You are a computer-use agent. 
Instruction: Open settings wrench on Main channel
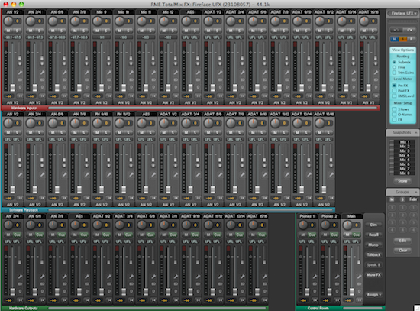[359, 277]
